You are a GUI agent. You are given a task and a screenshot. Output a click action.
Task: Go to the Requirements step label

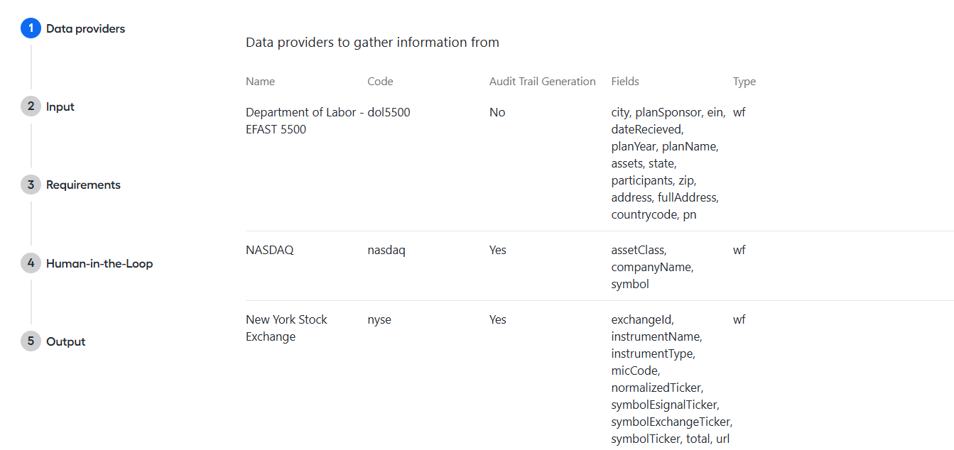83,185
